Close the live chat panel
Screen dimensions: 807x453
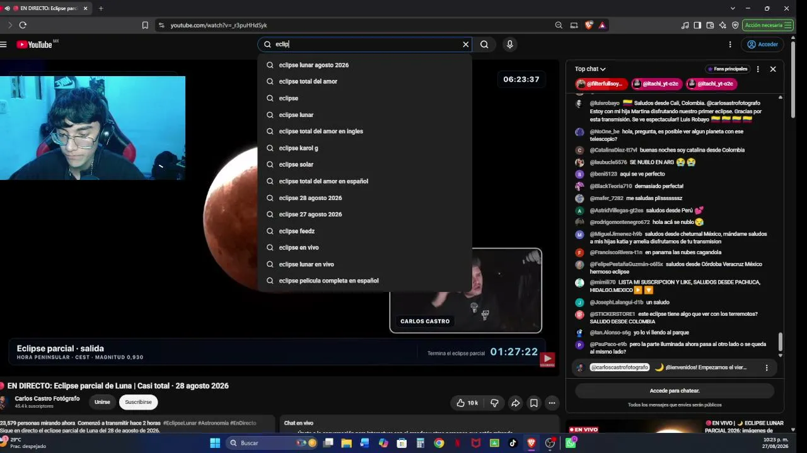(x=773, y=69)
